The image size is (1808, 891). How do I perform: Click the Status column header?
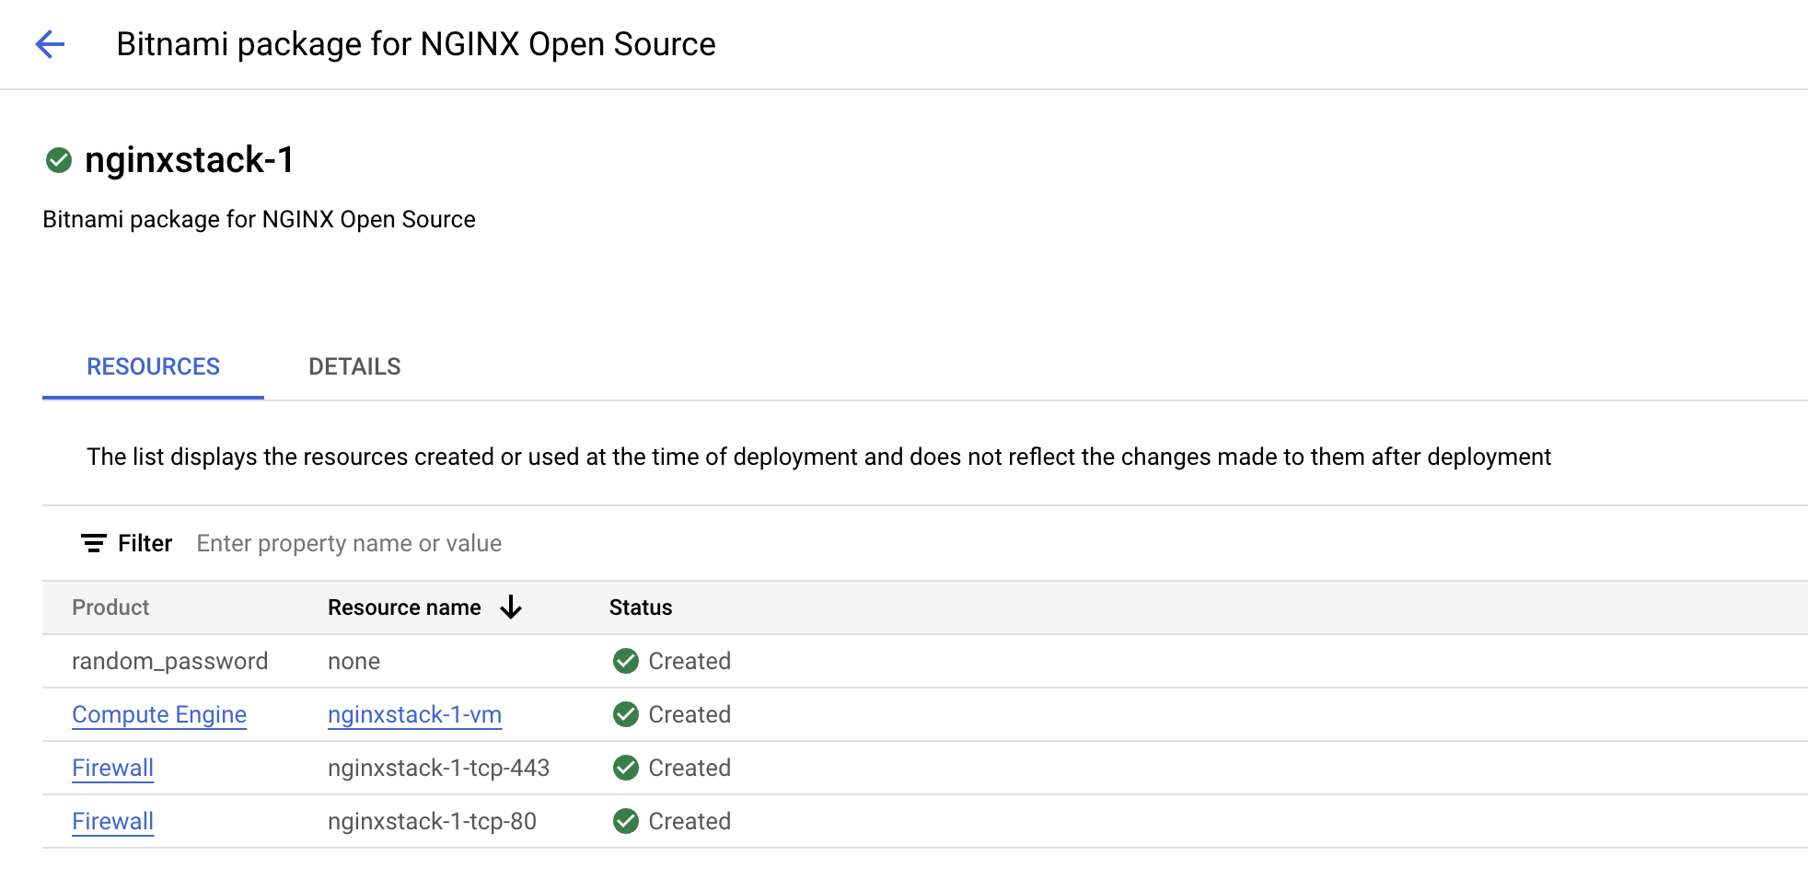641,607
